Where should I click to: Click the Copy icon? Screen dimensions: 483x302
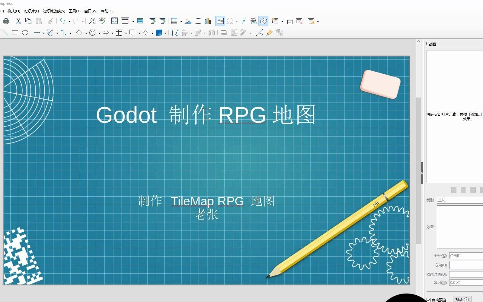click(x=28, y=21)
